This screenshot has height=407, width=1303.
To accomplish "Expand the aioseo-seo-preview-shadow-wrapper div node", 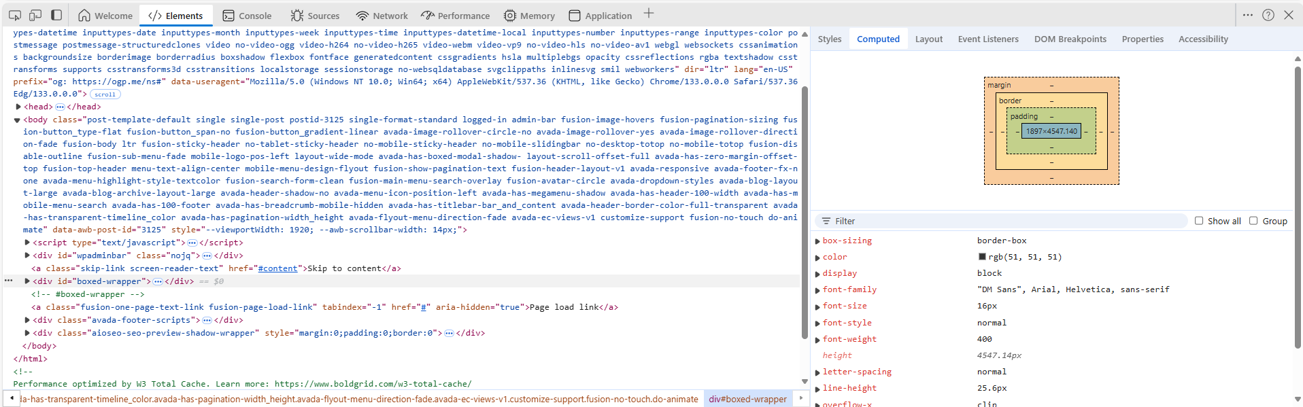I will (x=27, y=333).
